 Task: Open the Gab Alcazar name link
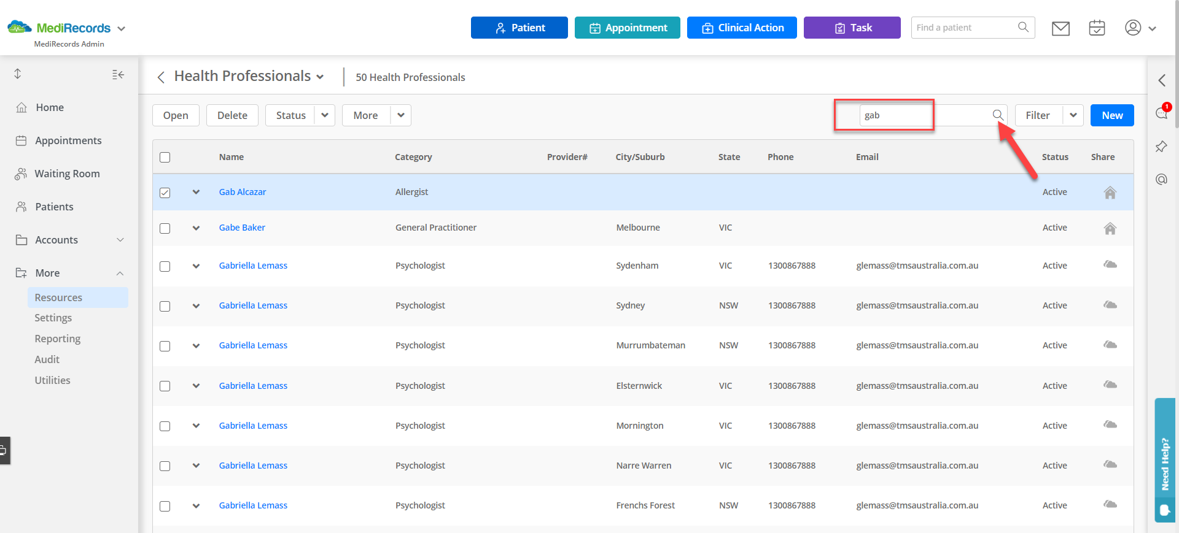tap(243, 192)
